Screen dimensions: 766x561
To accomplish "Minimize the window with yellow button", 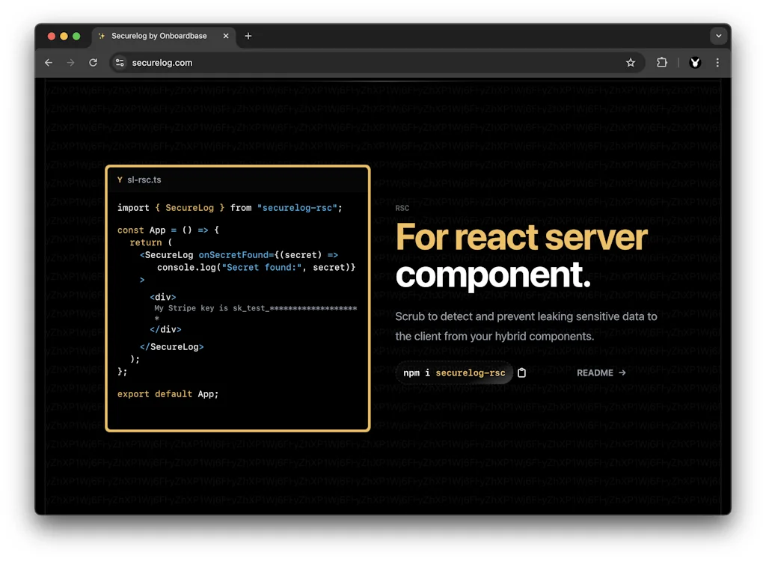I will click(x=64, y=36).
